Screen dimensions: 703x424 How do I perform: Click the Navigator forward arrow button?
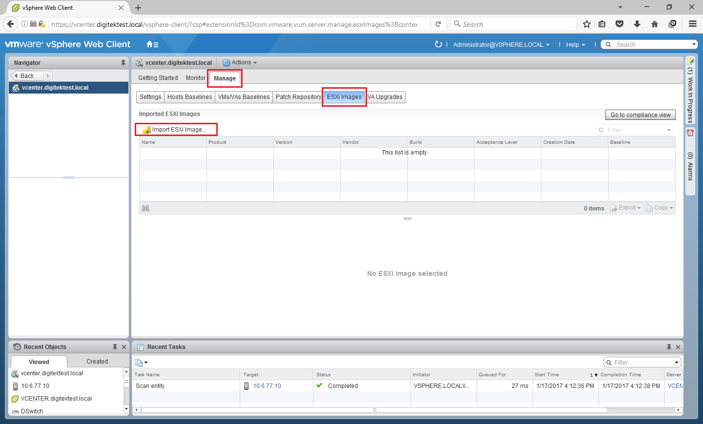tap(48, 76)
